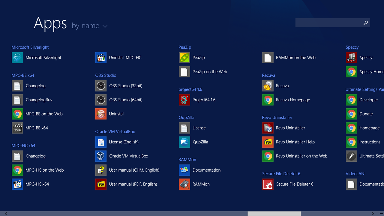Open the Developer Chrome link icon
This screenshot has height=216, width=384.
tap(351, 100)
